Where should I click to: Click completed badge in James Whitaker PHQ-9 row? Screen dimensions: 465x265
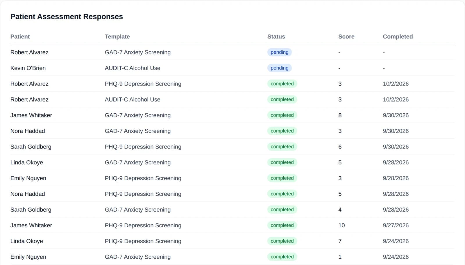[282, 225]
